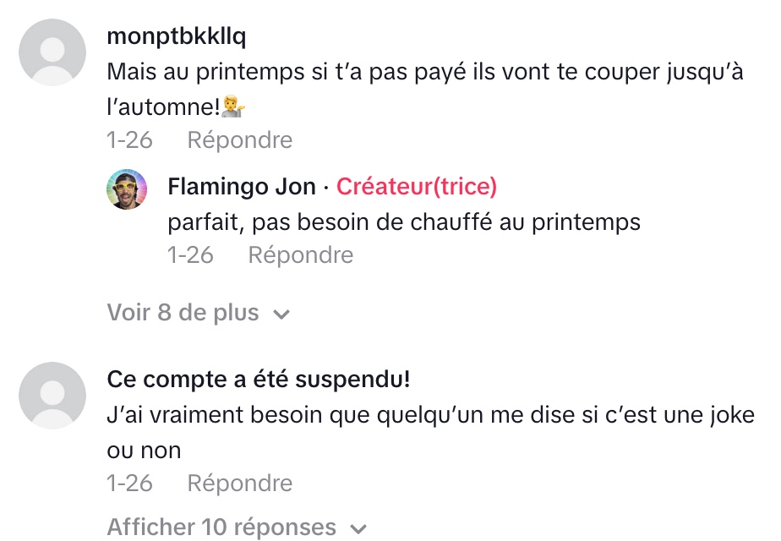Click the 1-26 date under monptbkkllq's comment
Image resolution: width=781 pixels, height=541 pixels.
coord(129,139)
